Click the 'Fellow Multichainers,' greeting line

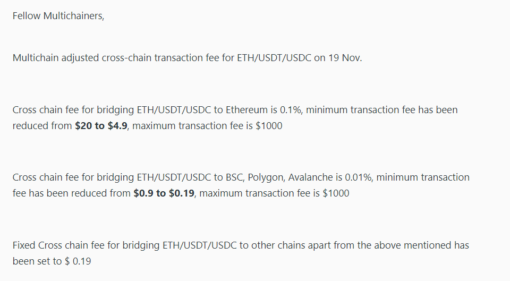tap(58, 15)
